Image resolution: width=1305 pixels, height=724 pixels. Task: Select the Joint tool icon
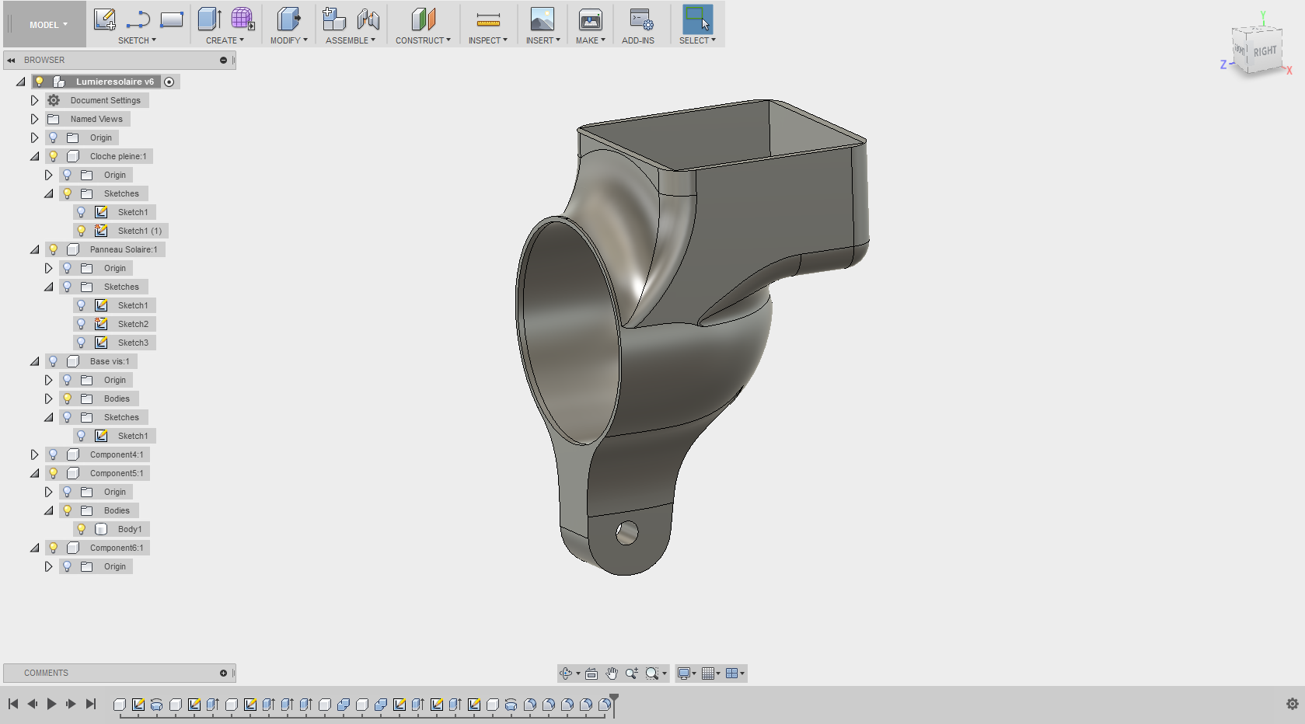[x=368, y=19]
